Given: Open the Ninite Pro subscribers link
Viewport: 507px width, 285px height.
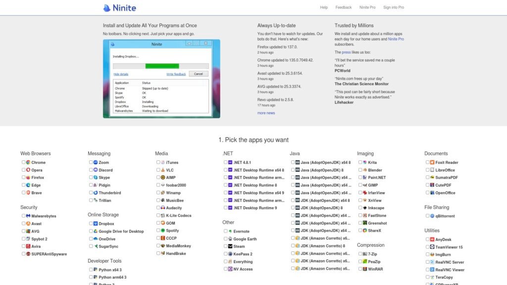Looking at the screenshot, I should (396, 39).
